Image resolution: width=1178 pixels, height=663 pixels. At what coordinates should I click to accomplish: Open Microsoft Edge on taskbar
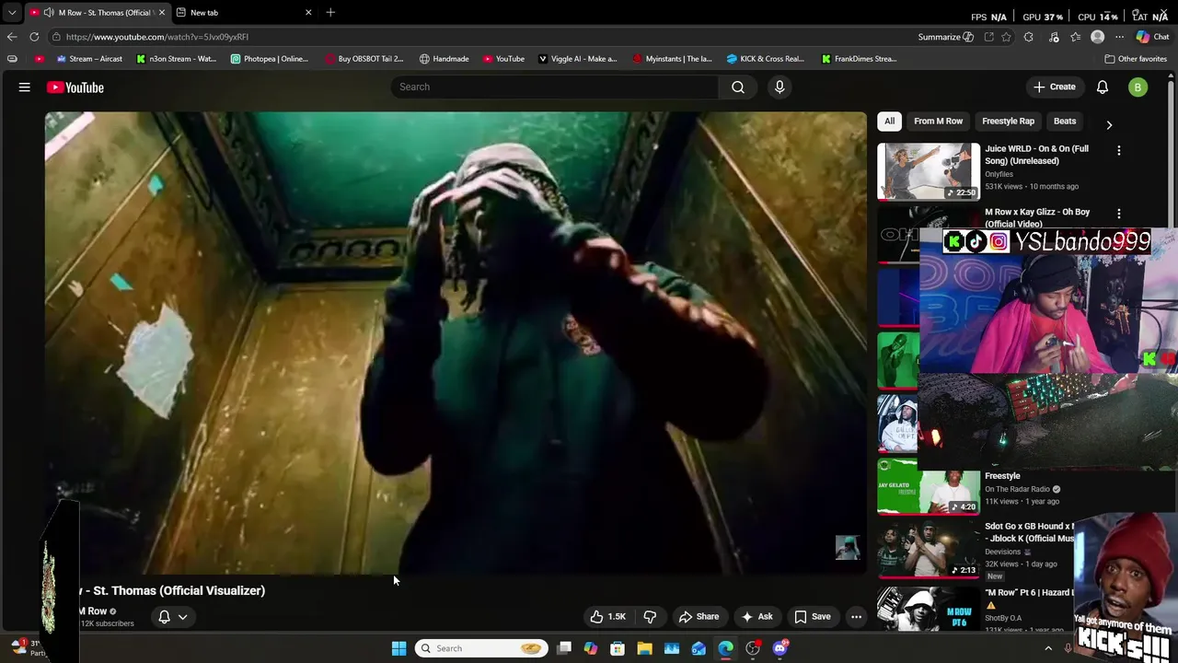click(x=725, y=648)
